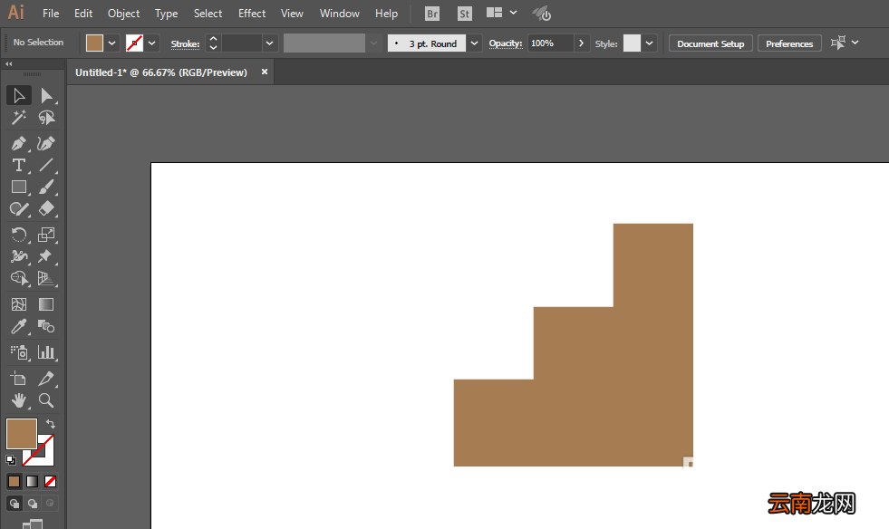The height and width of the screenshot is (529, 889).
Task: Click the Stroke panel link
Action: tap(185, 43)
